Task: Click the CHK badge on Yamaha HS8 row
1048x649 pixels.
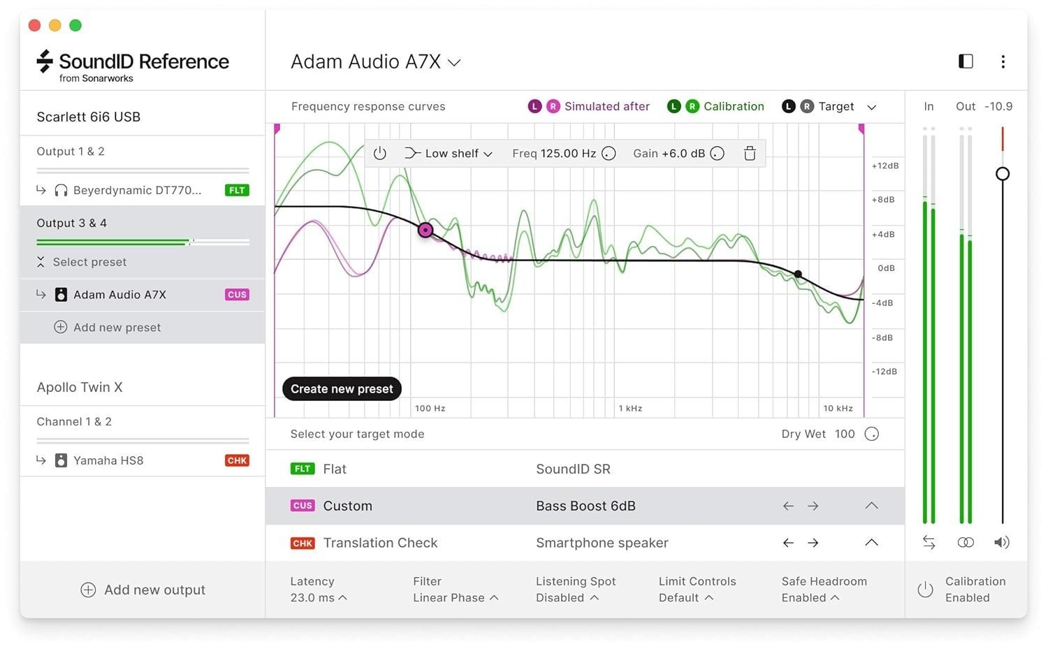Action: coord(237,460)
